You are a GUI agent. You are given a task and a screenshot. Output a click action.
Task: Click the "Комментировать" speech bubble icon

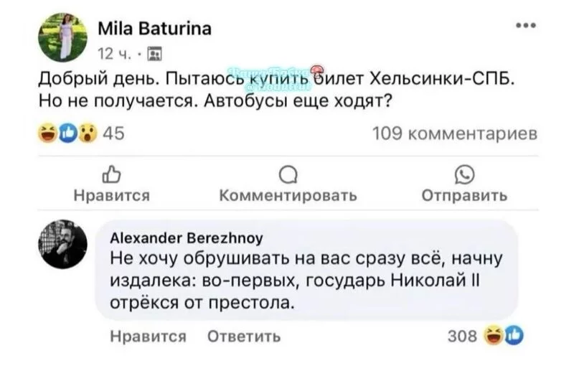click(287, 174)
